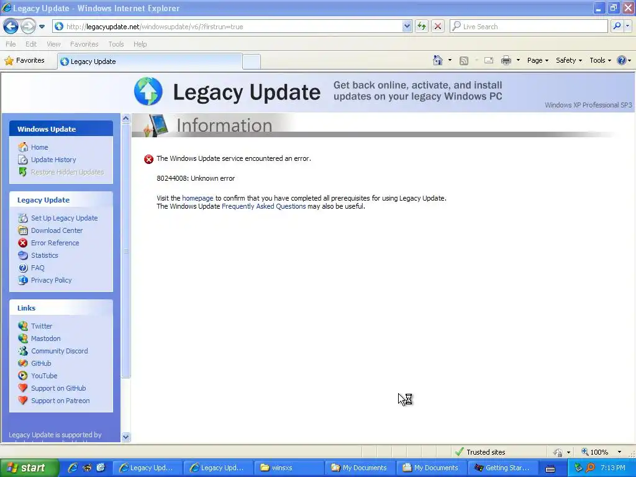Open the Tools menu in menu bar
636x477 pixels.
[x=116, y=44]
